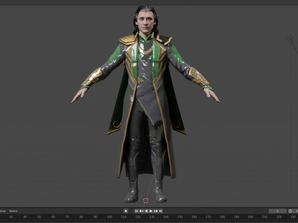Click frame 150 on the timeline ruler

pos(180,217)
